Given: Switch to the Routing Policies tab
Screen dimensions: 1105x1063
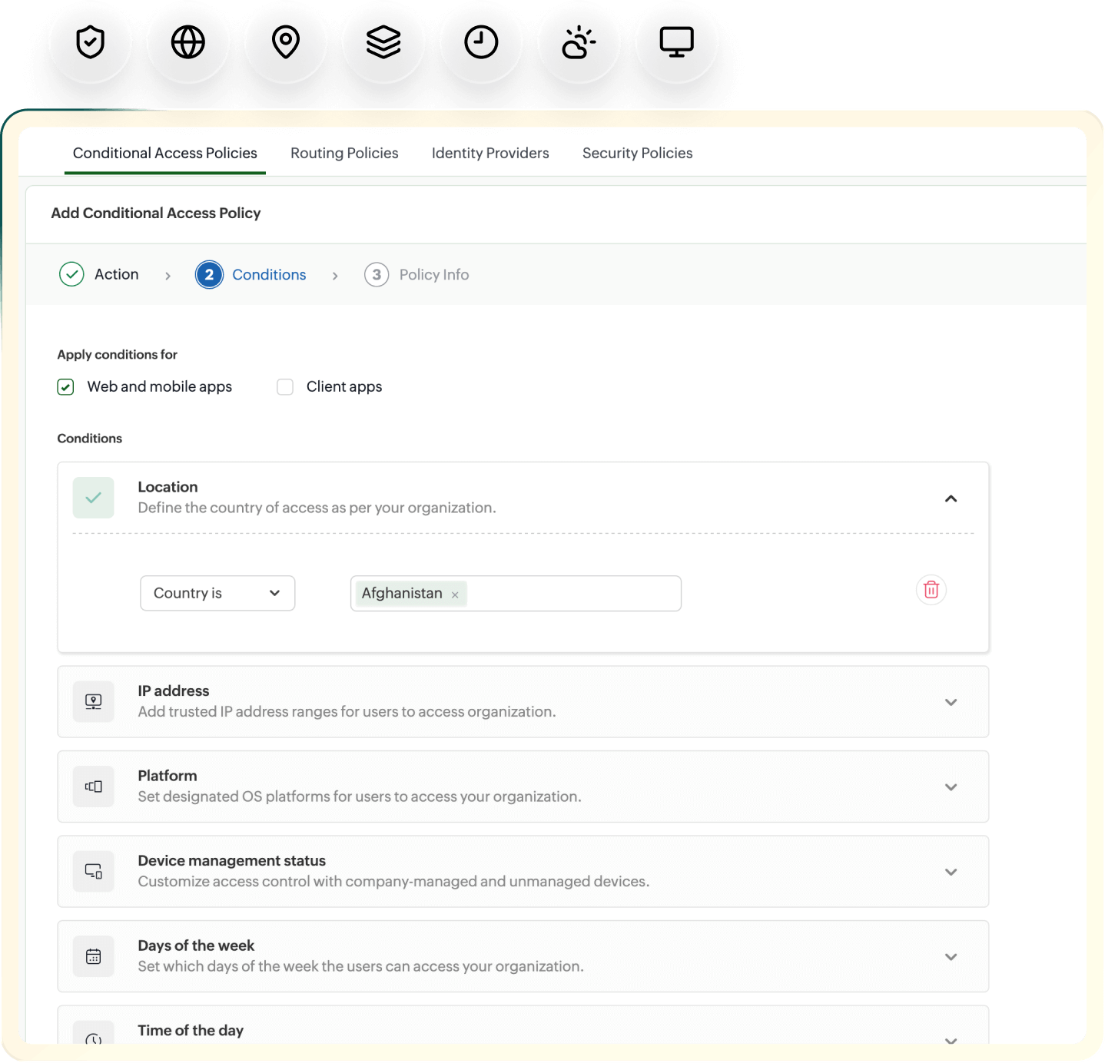Looking at the screenshot, I should pos(344,153).
